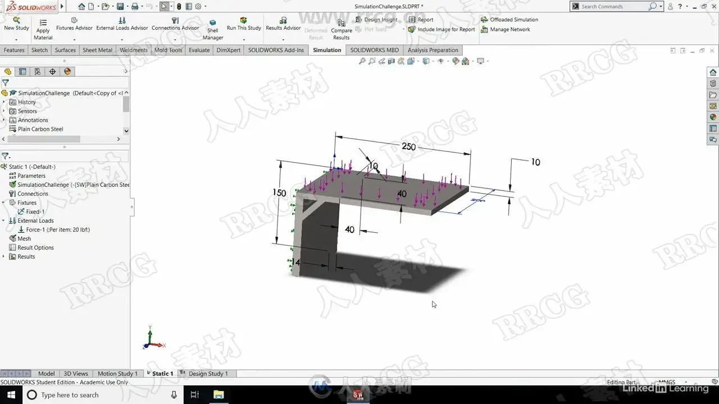The height and width of the screenshot is (404, 719).
Task: Generate a simulation Report
Action: [421, 20]
